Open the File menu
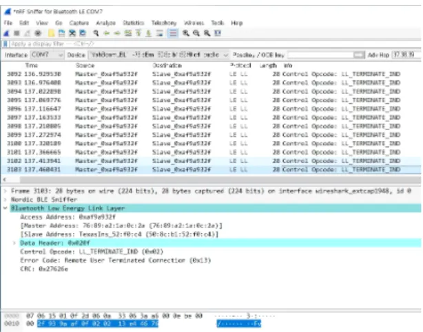 click(8, 23)
